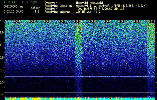This screenshot has height=100, width=157.
Task: Select the filename 1002200000.png
Action: 13,7
